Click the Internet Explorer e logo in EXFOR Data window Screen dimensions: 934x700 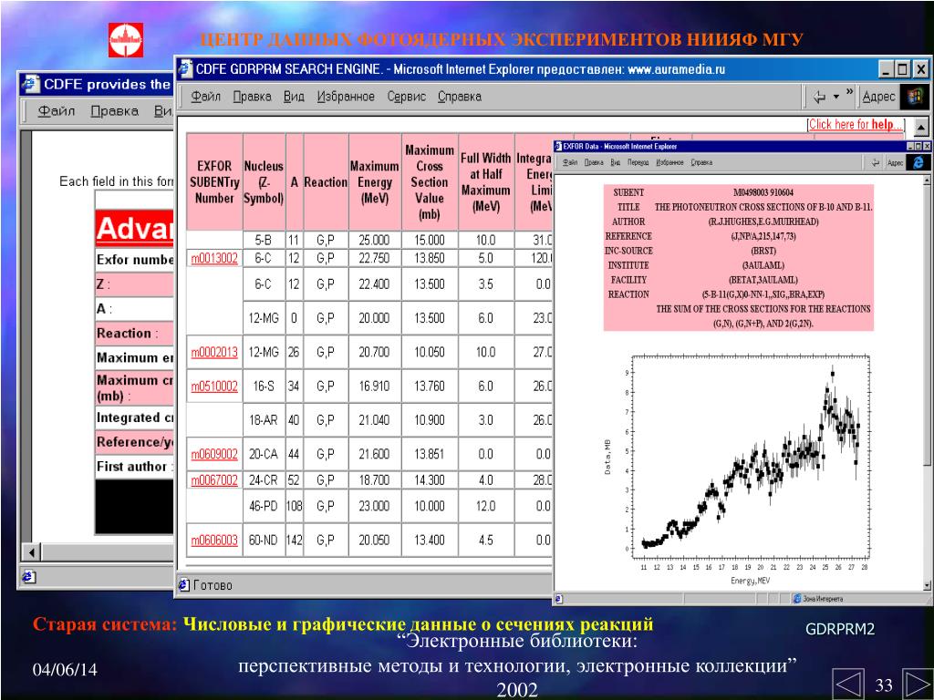point(918,162)
